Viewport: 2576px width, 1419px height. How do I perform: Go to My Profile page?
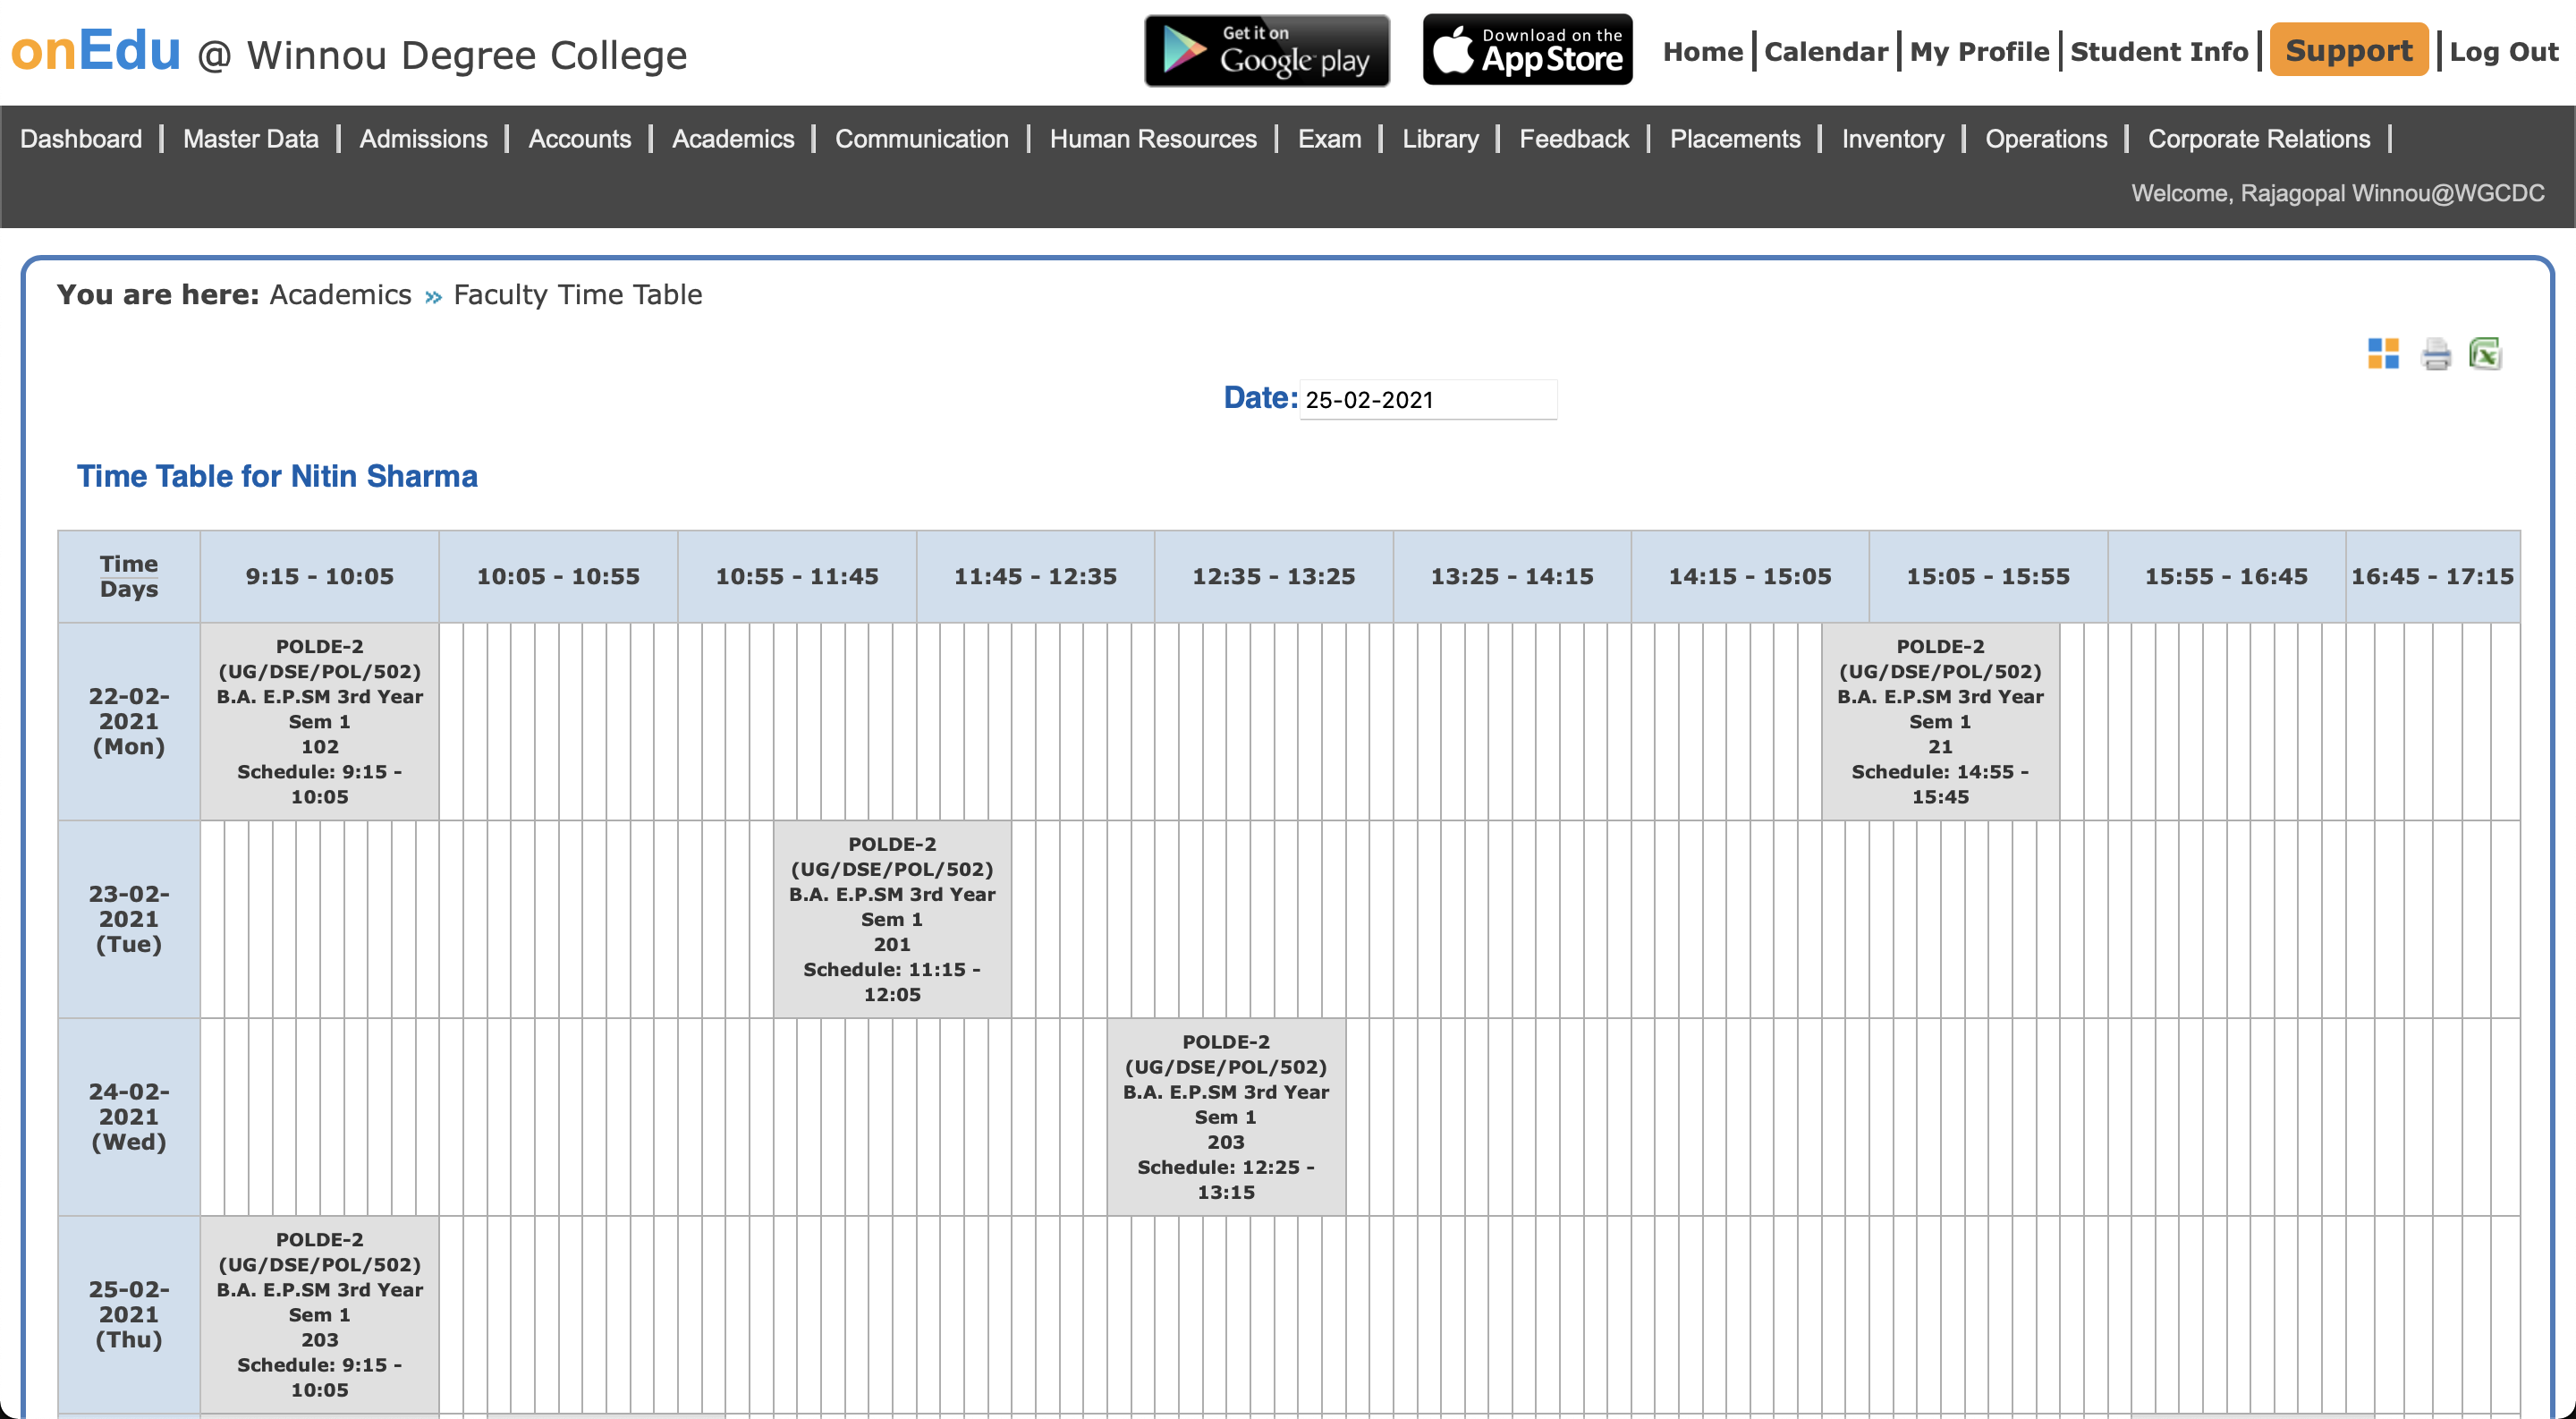pos(1979,52)
